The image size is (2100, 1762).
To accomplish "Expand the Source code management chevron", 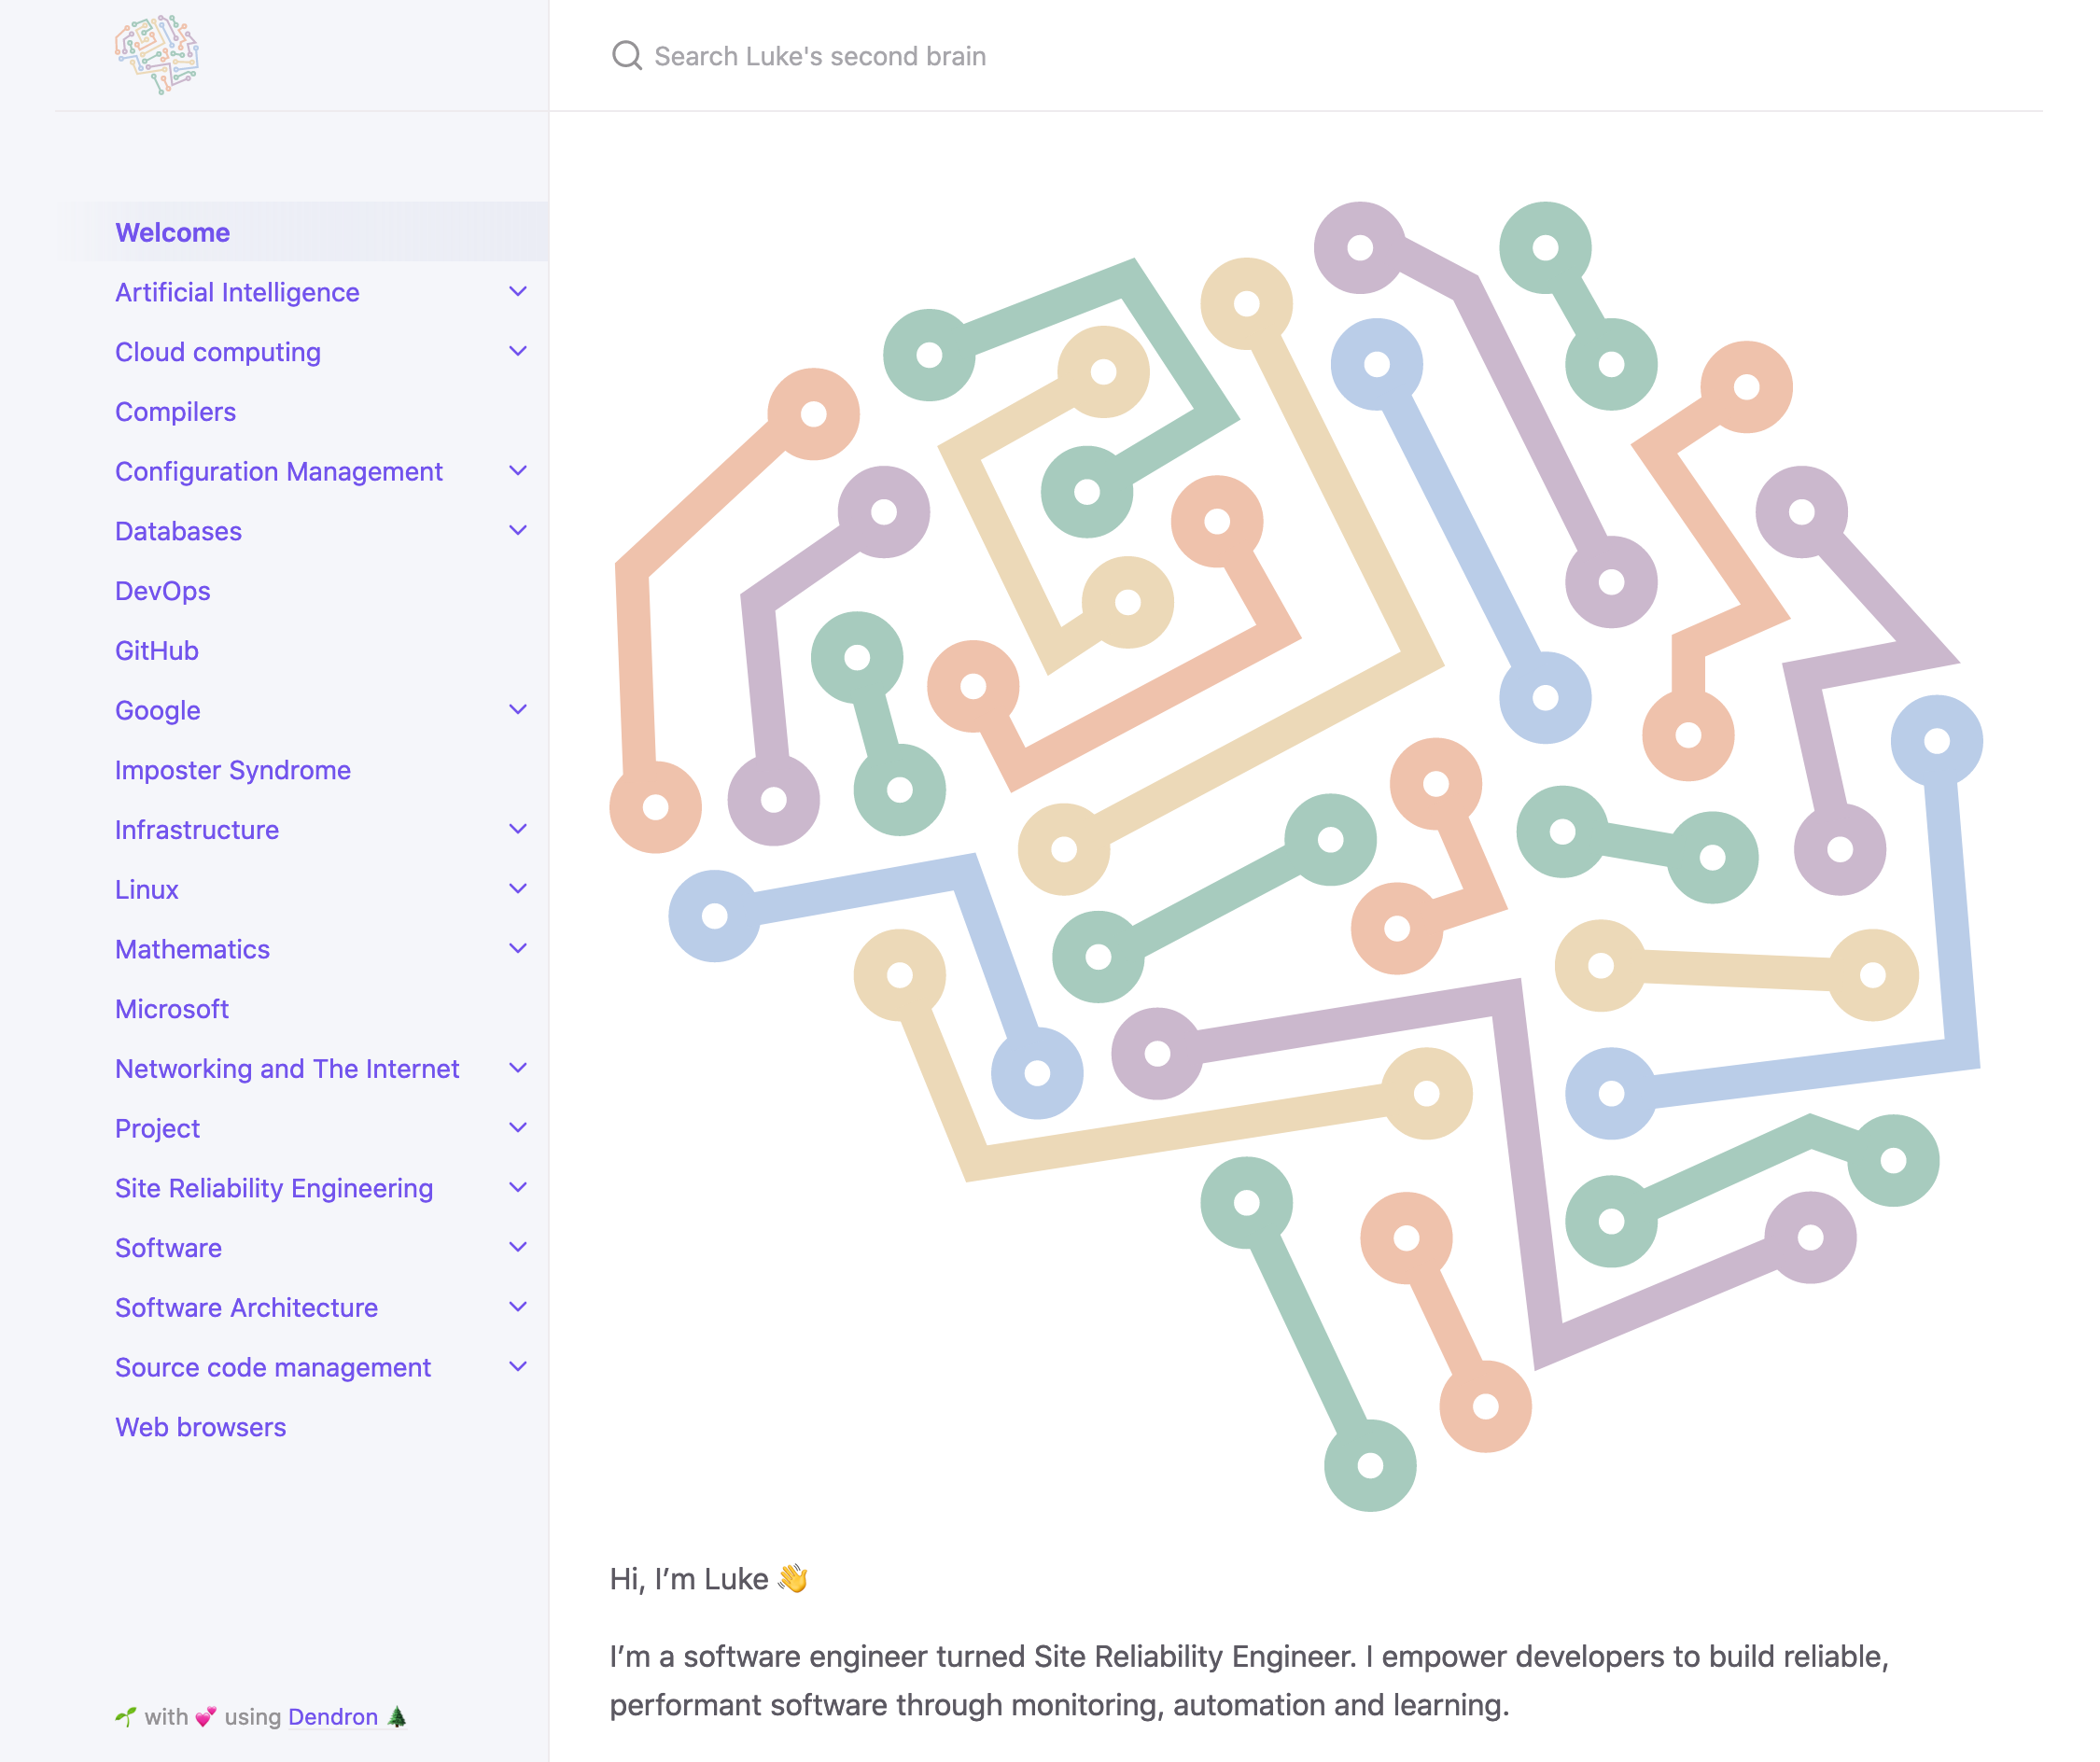I will (x=517, y=1367).
